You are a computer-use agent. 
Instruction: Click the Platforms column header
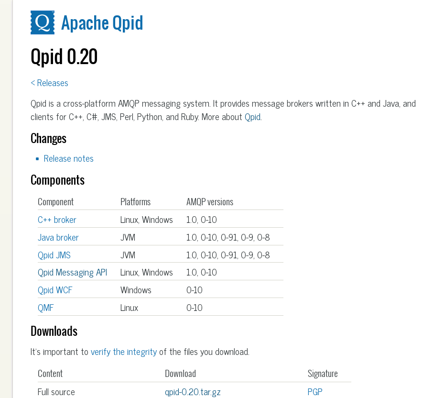(135, 201)
